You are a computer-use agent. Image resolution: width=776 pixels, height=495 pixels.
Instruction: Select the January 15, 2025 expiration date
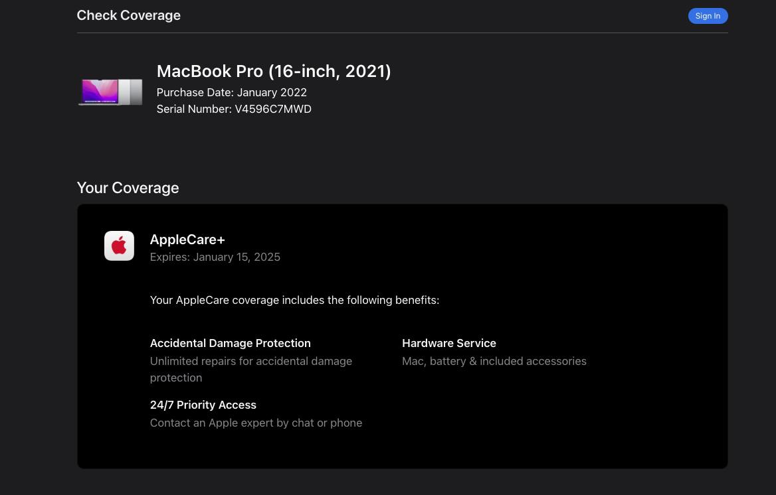pyautogui.click(x=237, y=257)
